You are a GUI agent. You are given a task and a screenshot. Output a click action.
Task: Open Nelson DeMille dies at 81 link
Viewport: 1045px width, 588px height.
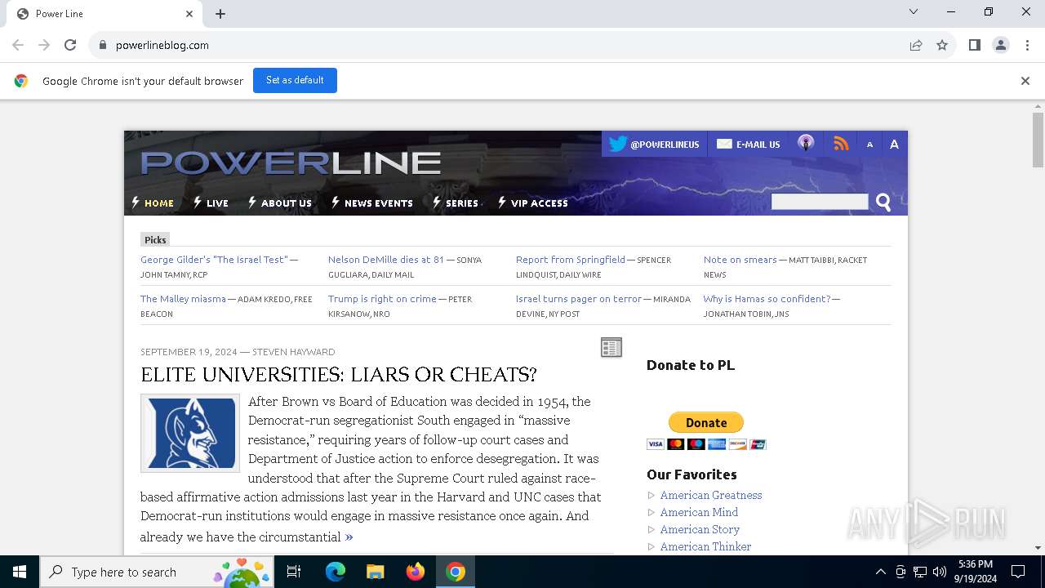386,260
